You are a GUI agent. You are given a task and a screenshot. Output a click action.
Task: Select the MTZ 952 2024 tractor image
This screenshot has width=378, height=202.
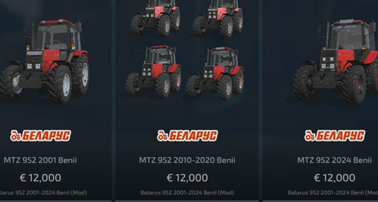pos(336,61)
